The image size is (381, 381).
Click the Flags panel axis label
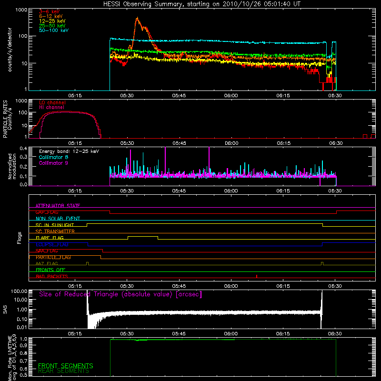(x=20, y=238)
